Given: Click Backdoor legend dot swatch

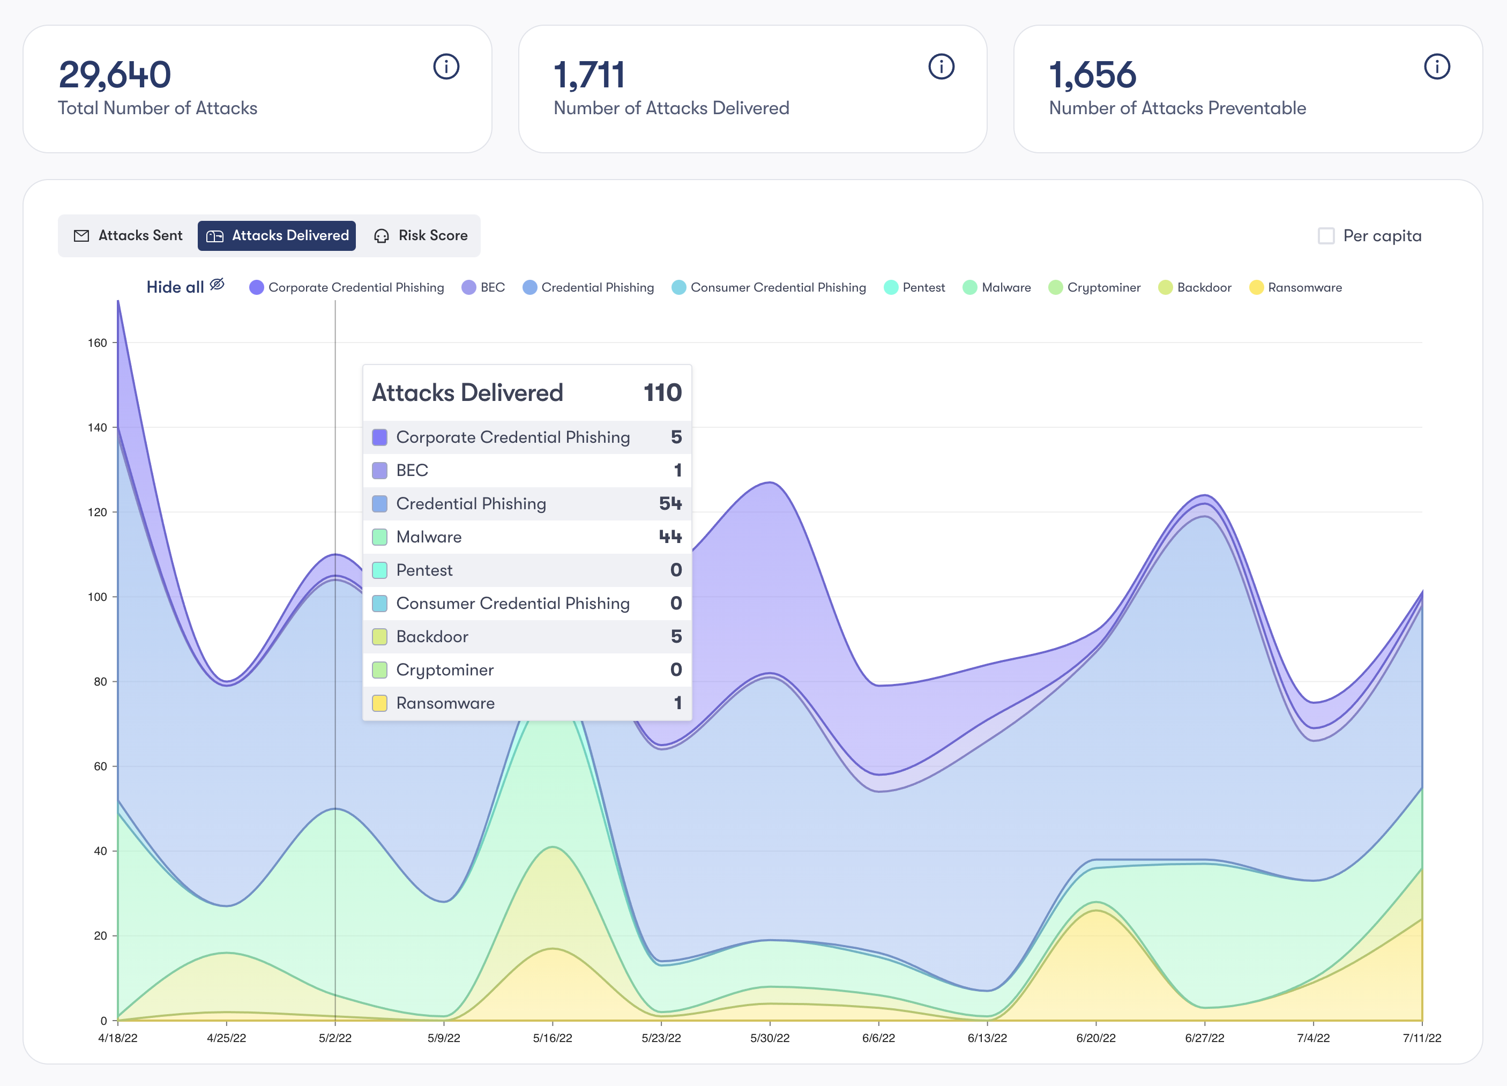Looking at the screenshot, I should (x=1165, y=287).
